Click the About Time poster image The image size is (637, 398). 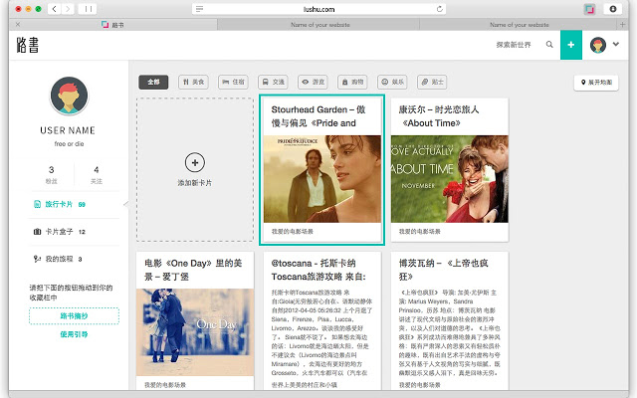(x=449, y=179)
